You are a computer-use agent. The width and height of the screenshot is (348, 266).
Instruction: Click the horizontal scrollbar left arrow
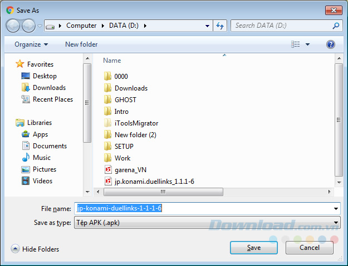98,192
